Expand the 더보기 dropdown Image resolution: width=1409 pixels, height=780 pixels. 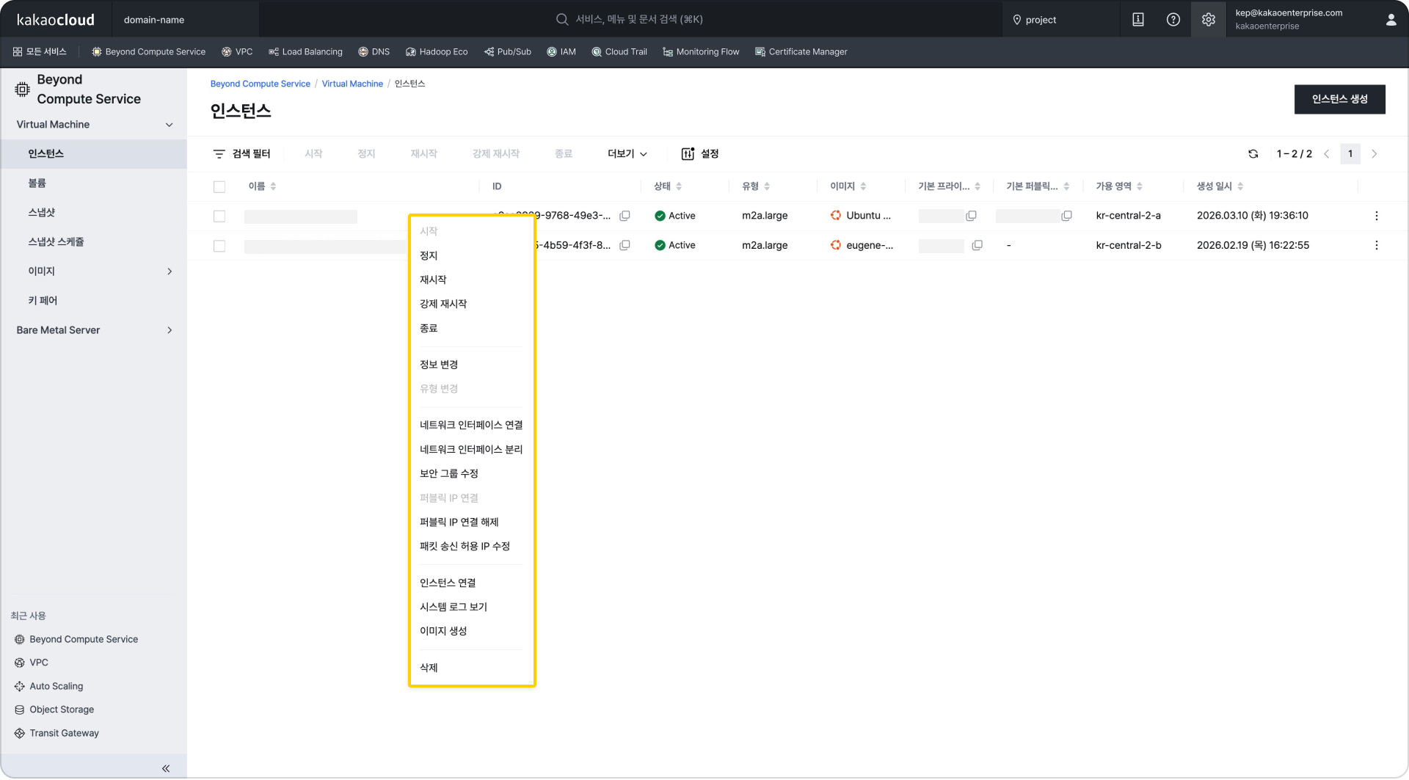pos(627,154)
